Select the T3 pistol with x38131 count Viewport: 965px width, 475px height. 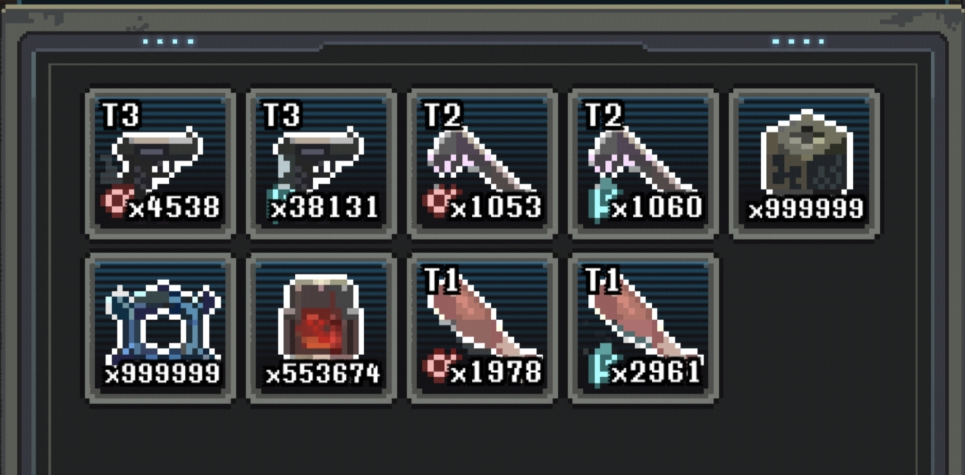point(322,163)
